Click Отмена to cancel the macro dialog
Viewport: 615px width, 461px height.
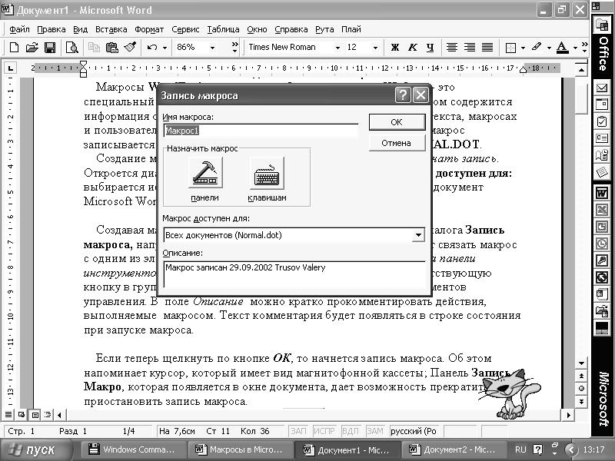[397, 143]
